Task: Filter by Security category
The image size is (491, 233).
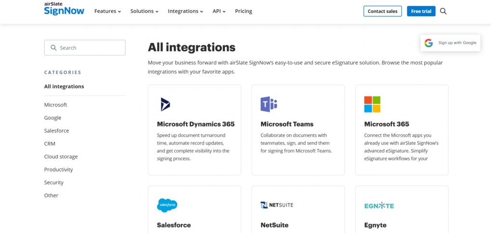Action: pos(54,182)
